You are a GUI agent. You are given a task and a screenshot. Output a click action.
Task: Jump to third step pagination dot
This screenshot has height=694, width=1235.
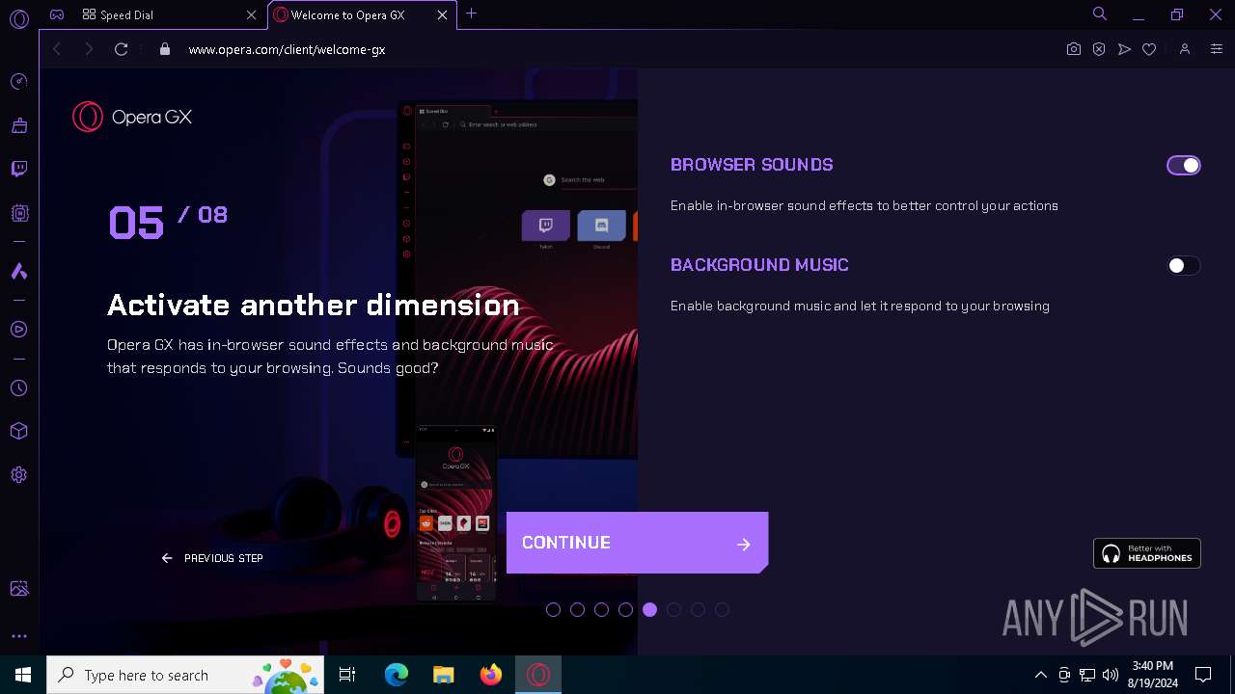601,609
